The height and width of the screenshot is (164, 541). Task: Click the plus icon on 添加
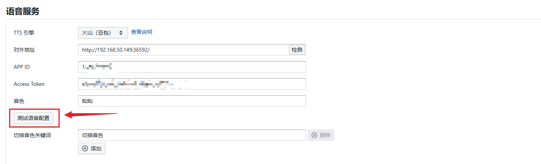coord(85,148)
